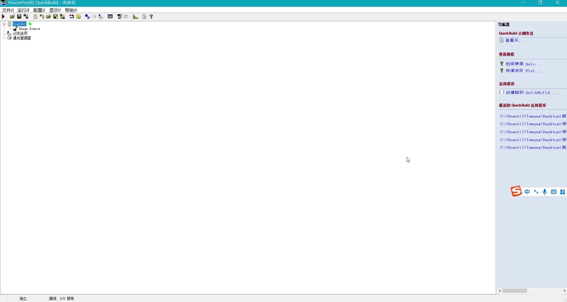Click the 123 counter display icon
567x302 pixels.
pos(110,17)
